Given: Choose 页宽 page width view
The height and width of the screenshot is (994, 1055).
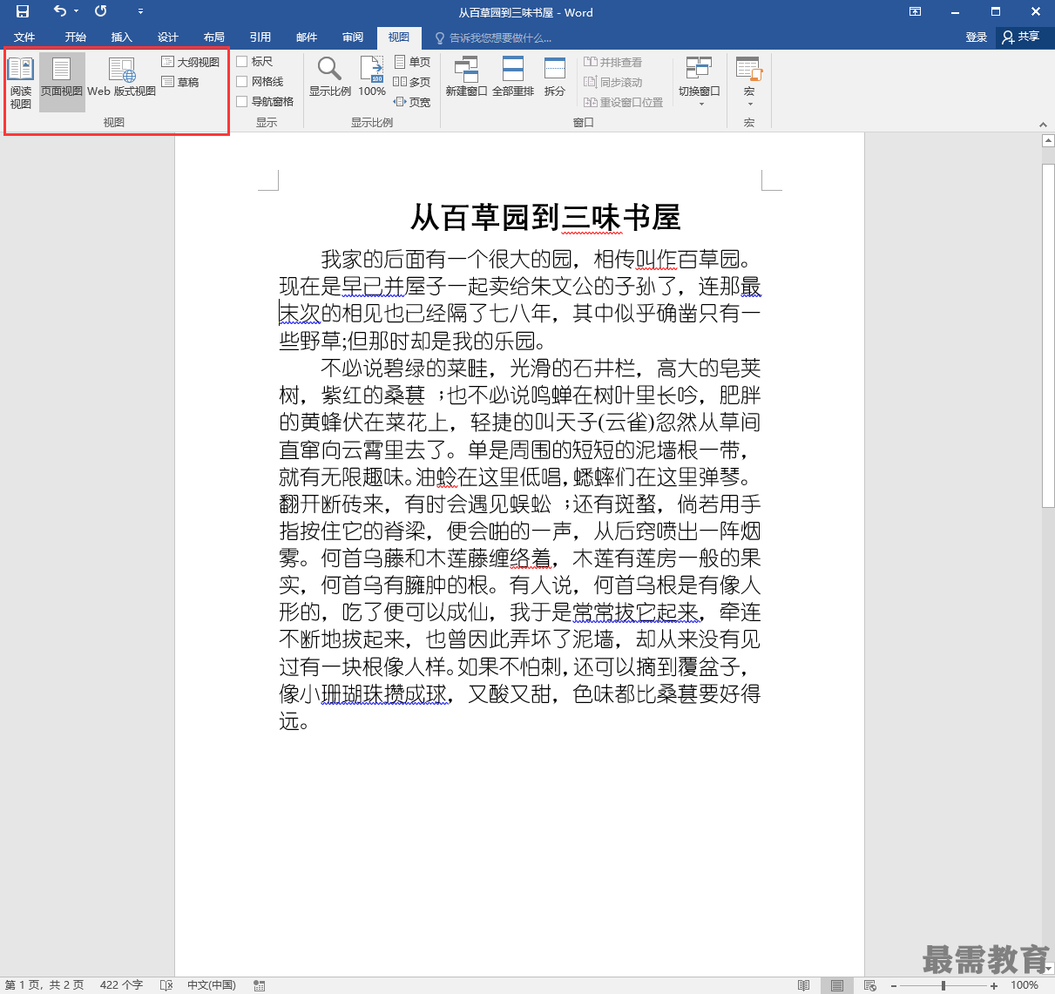Looking at the screenshot, I should tap(413, 102).
